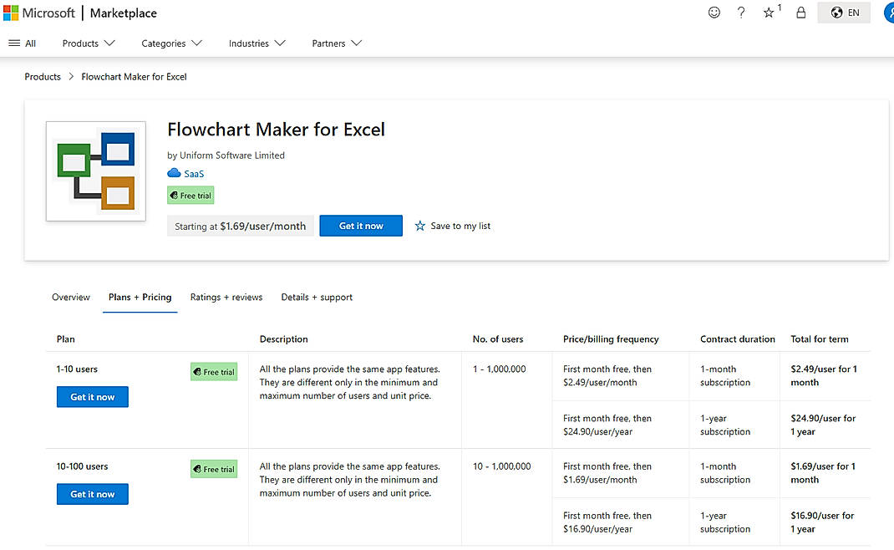The image size is (894, 550).
Task: Click the 'Total for term' column header
Action: click(x=820, y=339)
